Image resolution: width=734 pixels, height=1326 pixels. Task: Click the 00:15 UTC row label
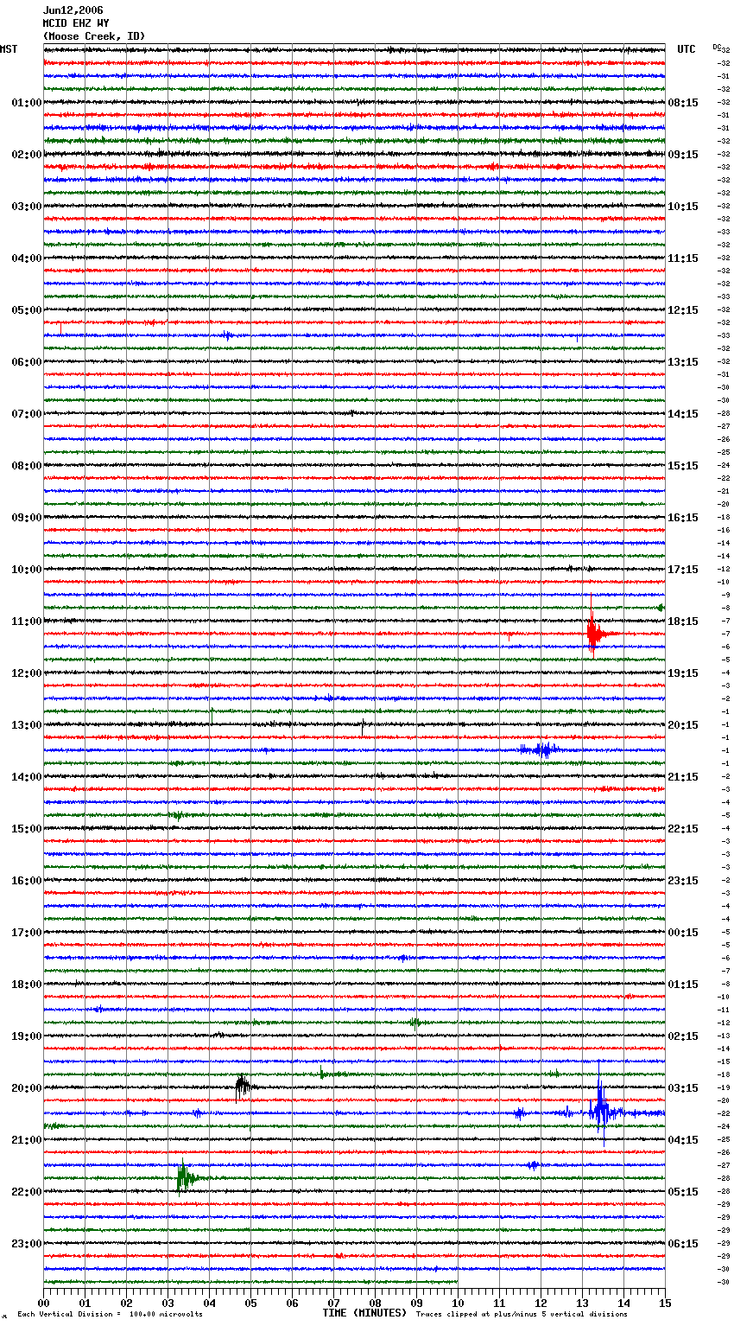tap(683, 933)
